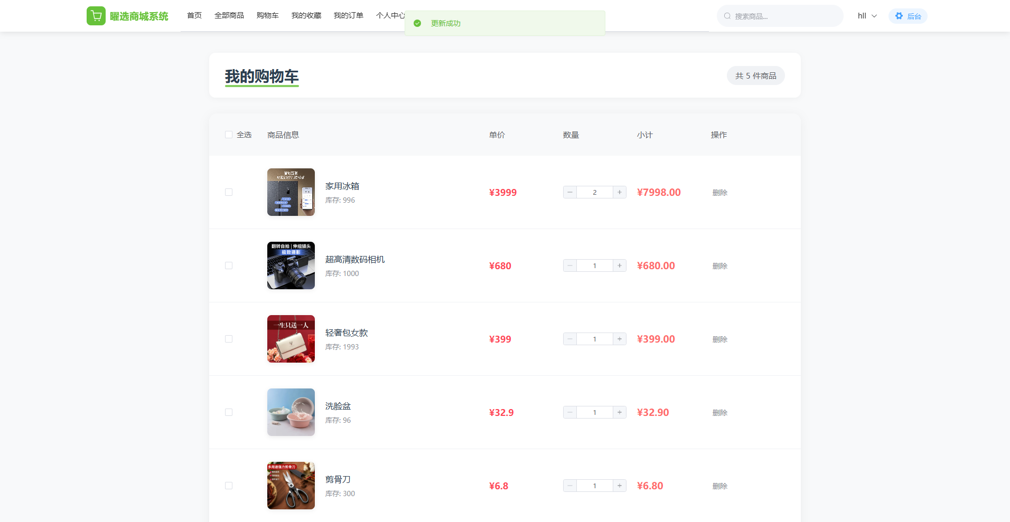Increase 超高清数码相机 quantity with plus icon
The width and height of the screenshot is (1010, 522).
click(x=620, y=265)
